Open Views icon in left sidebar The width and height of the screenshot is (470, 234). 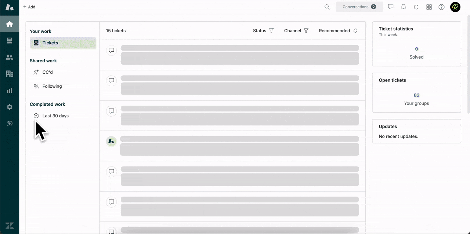point(10,41)
